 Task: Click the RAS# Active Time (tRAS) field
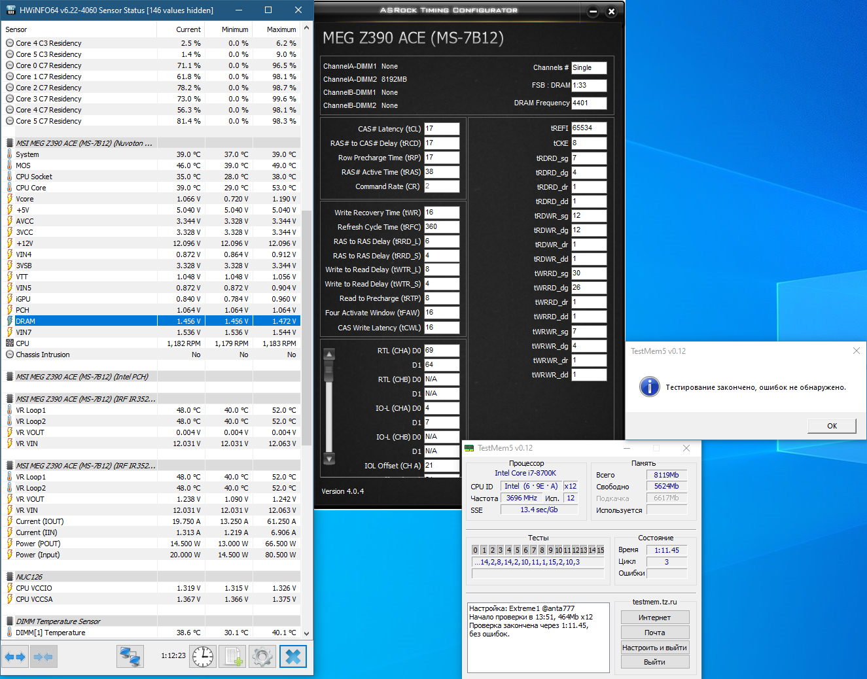pyautogui.click(x=442, y=172)
